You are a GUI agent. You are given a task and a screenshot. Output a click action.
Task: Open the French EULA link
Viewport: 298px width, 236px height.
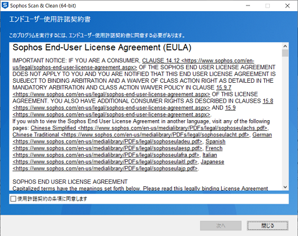click(x=214, y=148)
